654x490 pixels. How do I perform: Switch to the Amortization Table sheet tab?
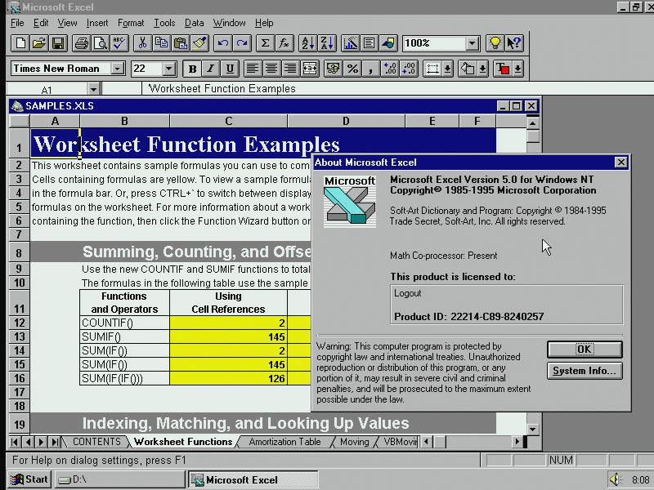point(284,442)
